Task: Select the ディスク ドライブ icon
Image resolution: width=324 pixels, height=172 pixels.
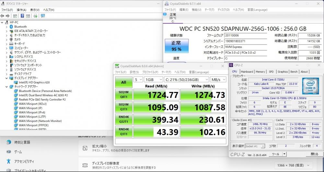Action: pos(11,74)
